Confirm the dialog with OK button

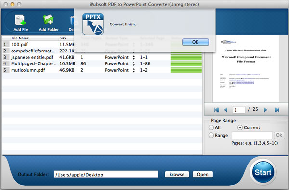[196, 42]
